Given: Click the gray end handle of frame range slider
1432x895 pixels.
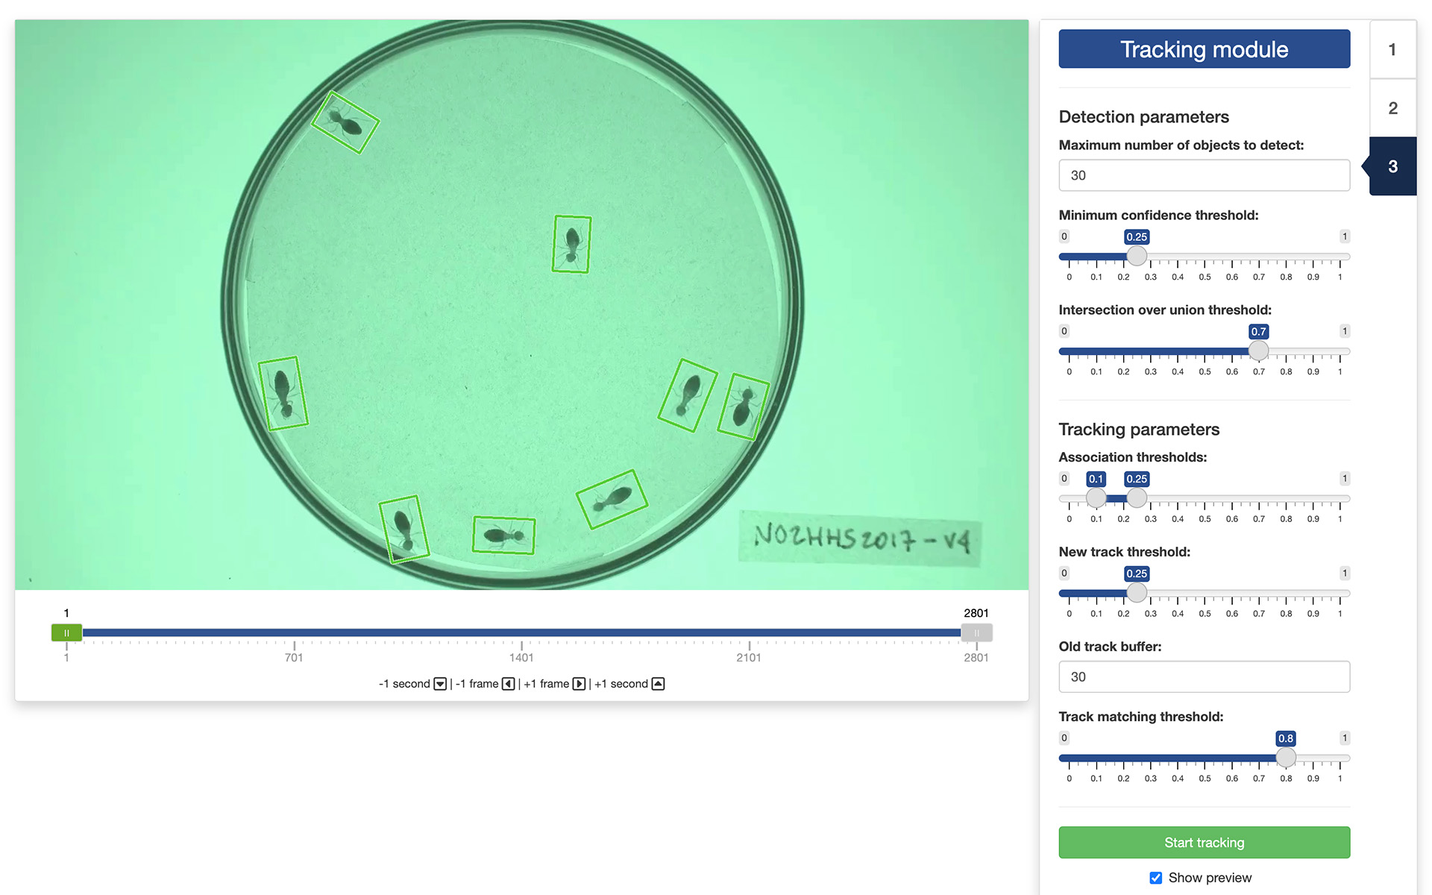Looking at the screenshot, I should pos(976,632).
